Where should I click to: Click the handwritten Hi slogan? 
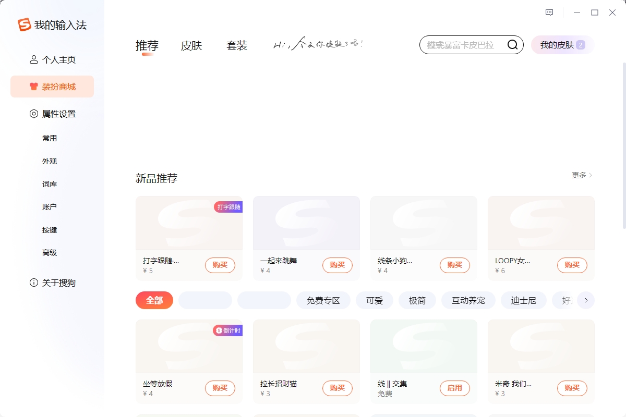pyautogui.click(x=318, y=44)
